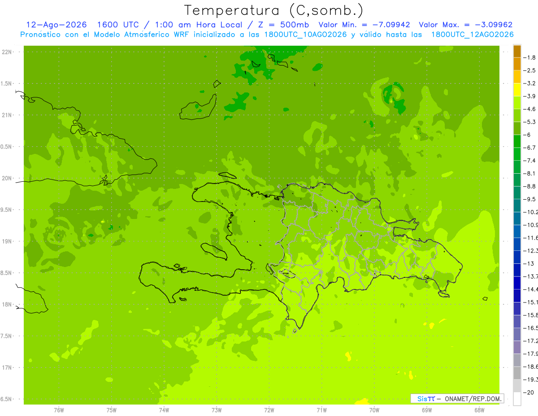Click the colorbar label '-5.3'
Screen dimensions: 538x416
[x=529, y=122]
